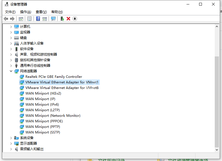Click the 软件设备 category icon
Image resolution: width=222 pixels, height=161 pixels.
16,49
